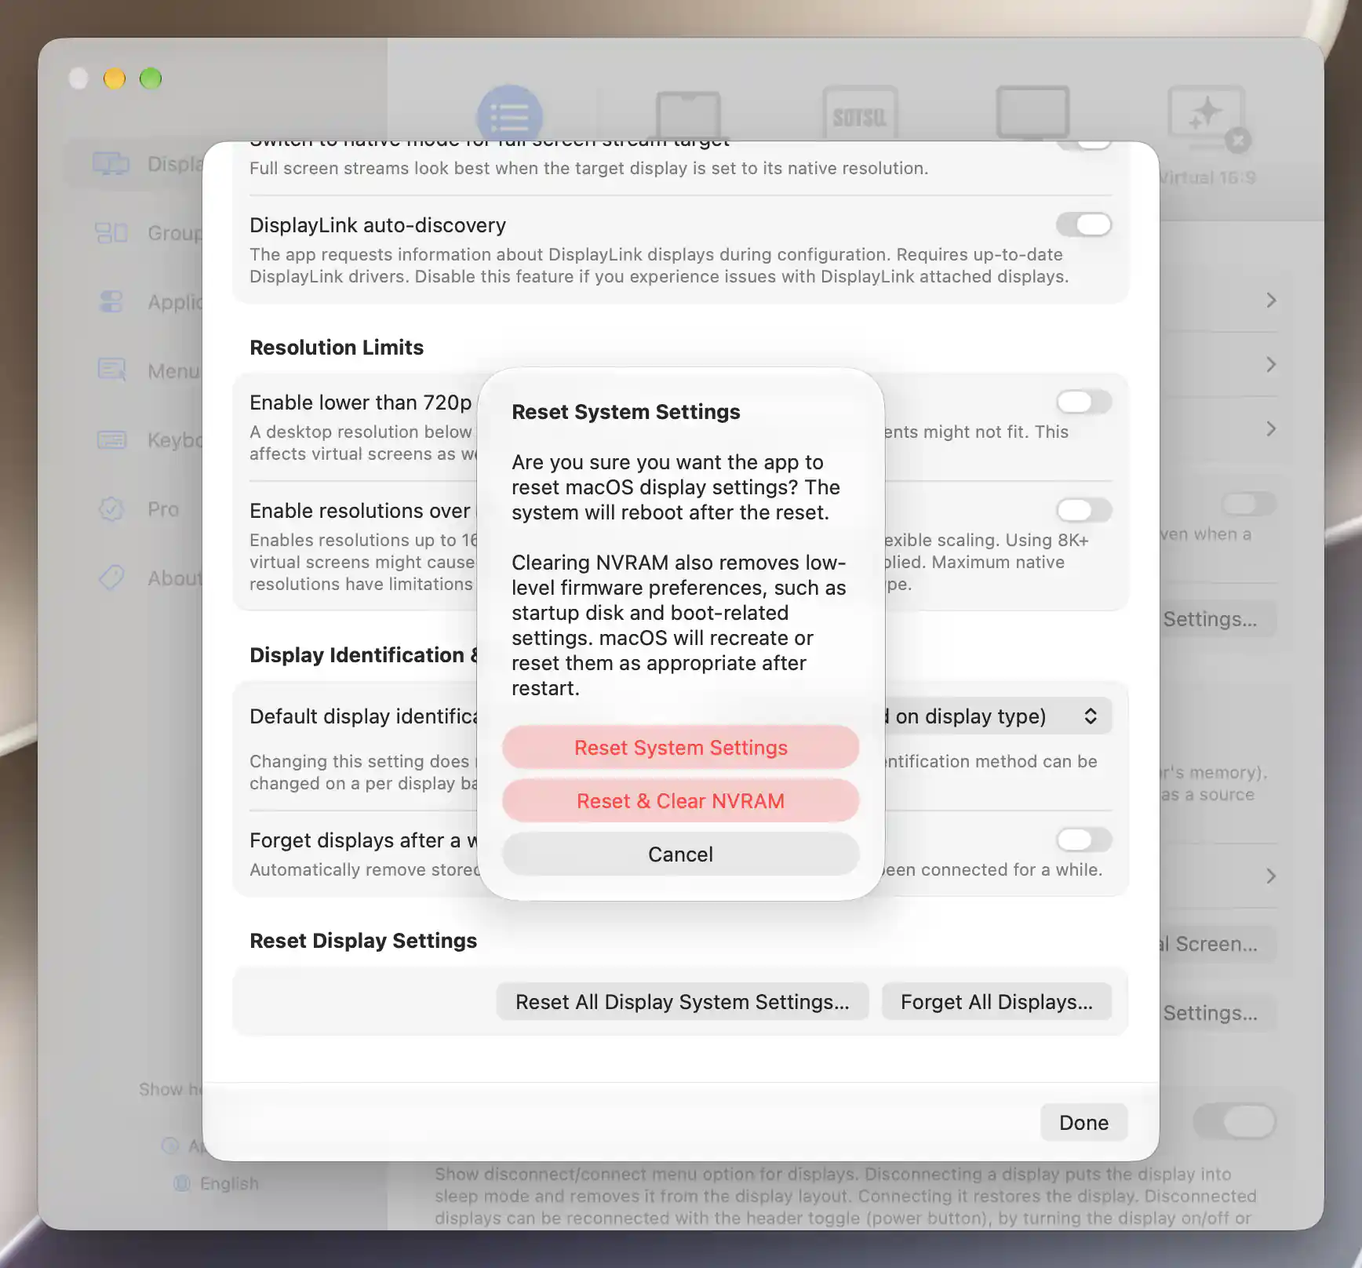Toggle Forget displays after a while switch

(1083, 840)
